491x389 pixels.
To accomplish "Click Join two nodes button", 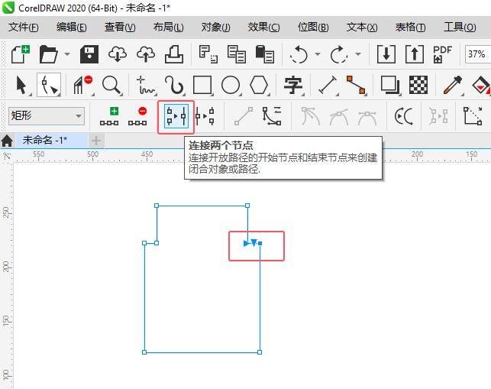I will click(x=176, y=116).
